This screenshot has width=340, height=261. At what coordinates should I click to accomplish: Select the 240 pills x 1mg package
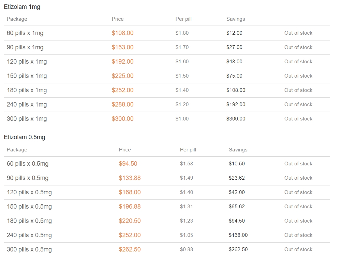tap(27, 104)
